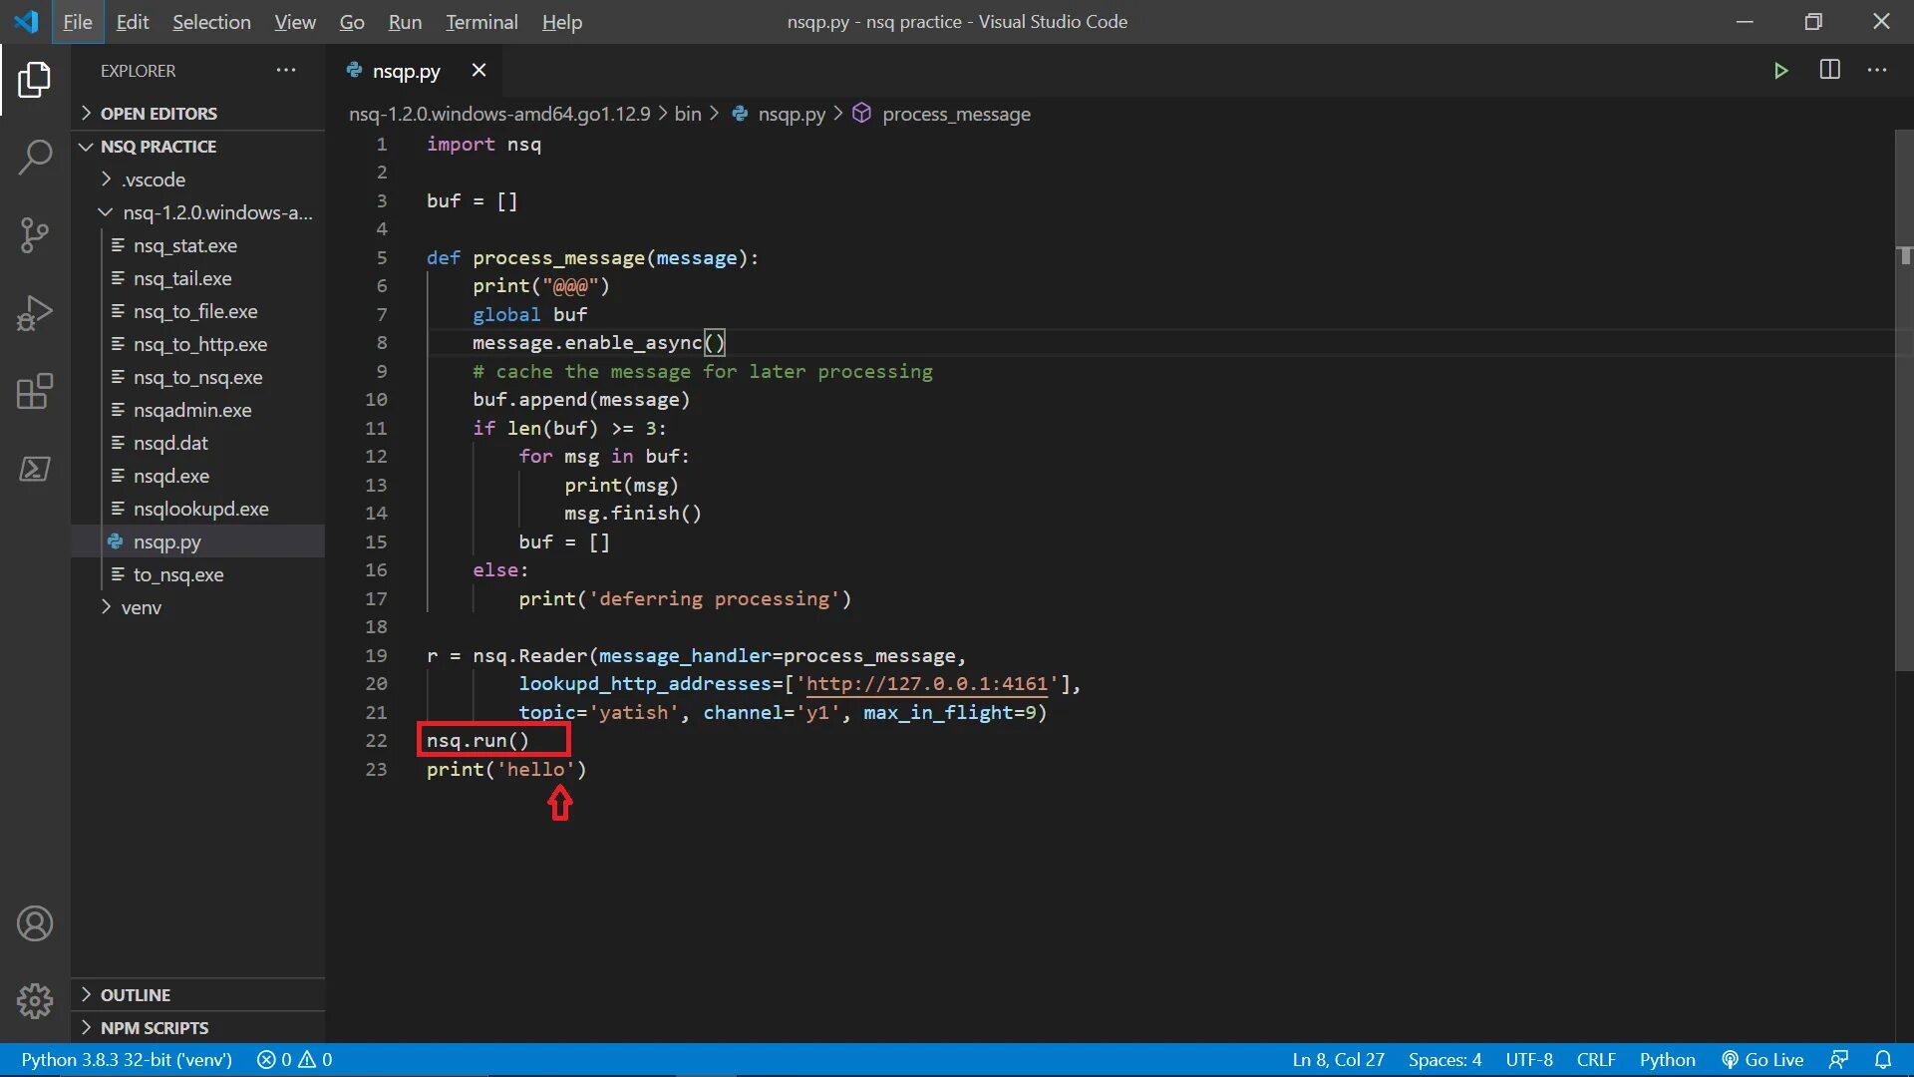This screenshot has height=1077, width=1914.
Task: Open the Manage gear settings icon
Action: point(35,1000)
